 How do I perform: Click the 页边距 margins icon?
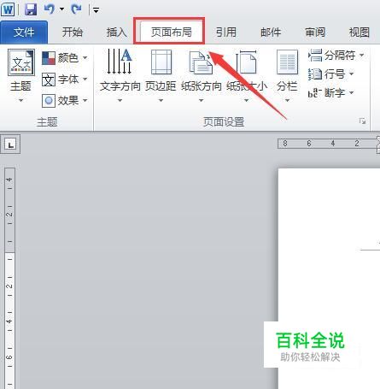161,62
